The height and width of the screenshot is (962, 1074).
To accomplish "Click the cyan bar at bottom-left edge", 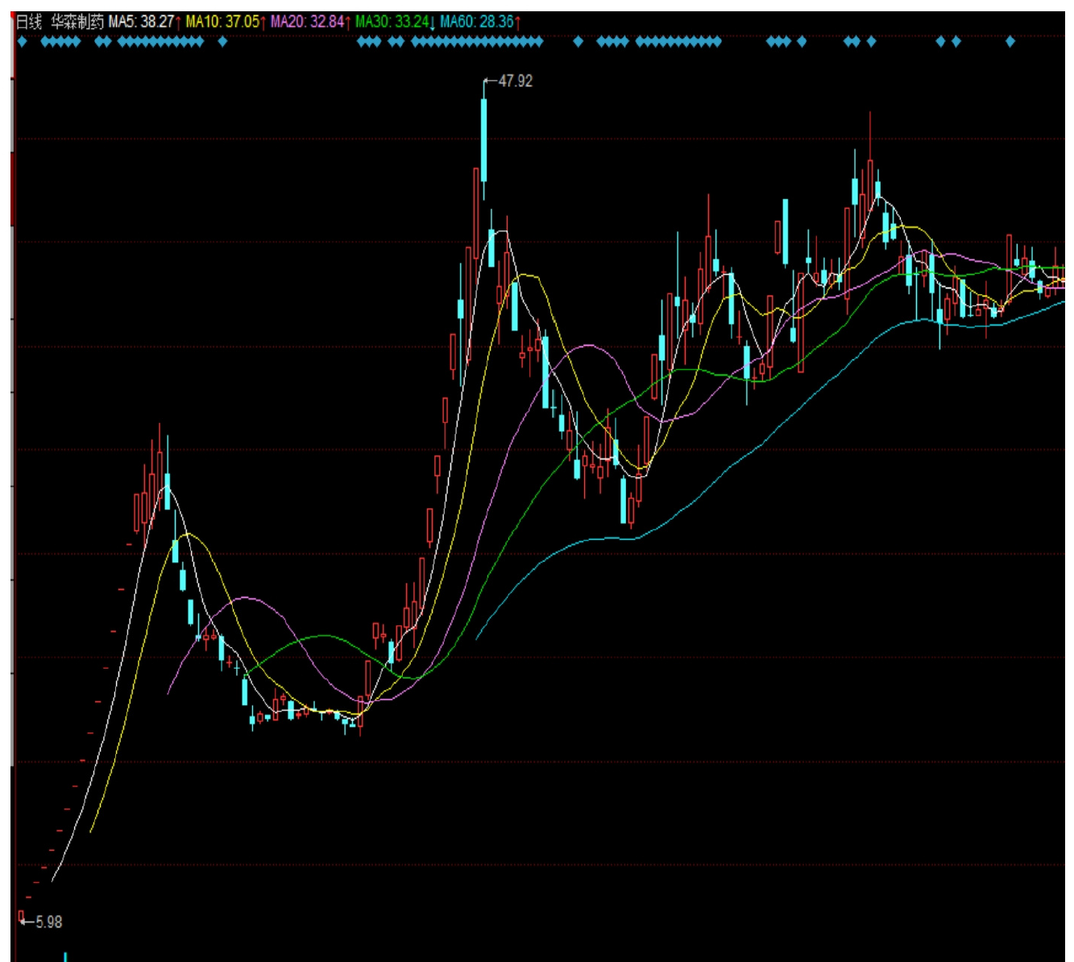I will (x=65, y=956).
